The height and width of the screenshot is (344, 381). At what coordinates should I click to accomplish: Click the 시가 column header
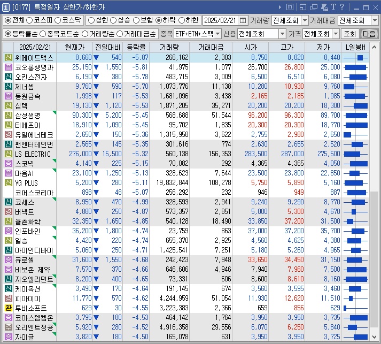click(251, 47)
